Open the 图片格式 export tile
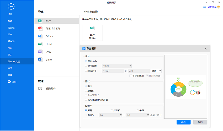The image size is (223, 131). tap(92, 33)
